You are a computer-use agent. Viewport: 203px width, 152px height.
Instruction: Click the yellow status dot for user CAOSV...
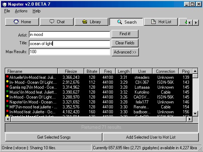pos(7,96)
